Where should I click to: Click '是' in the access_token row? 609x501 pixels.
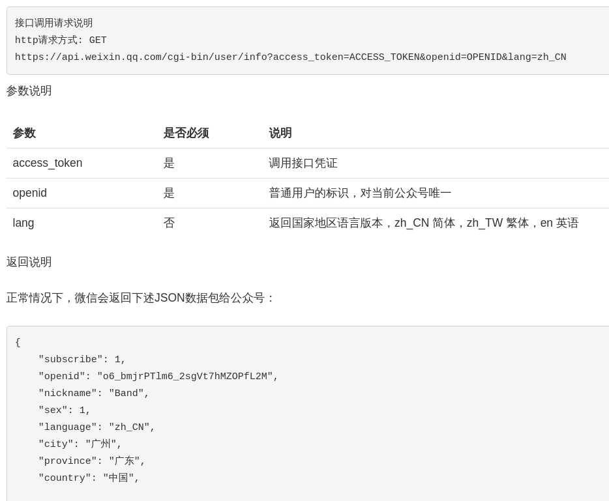(169, 163)
